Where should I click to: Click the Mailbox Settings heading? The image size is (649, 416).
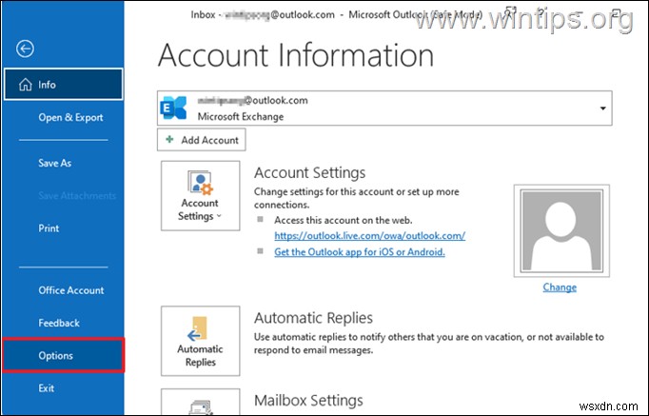(308, 400)
